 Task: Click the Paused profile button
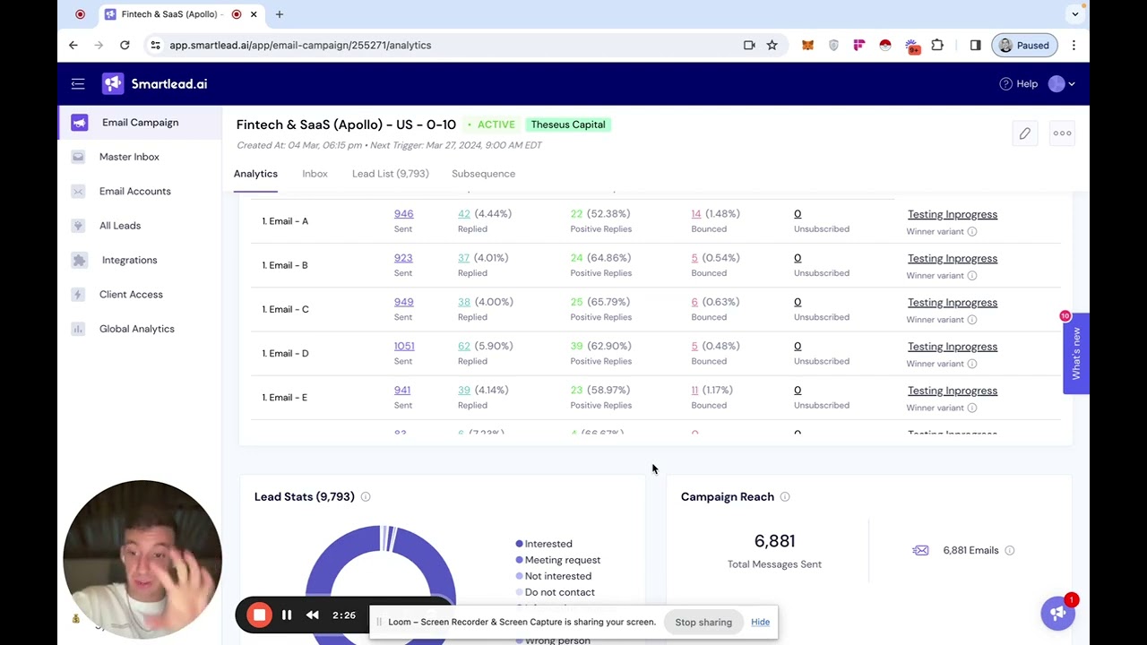(x=1024, y=45)
